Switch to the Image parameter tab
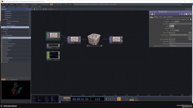193x108 pixels. pos(156,17)
